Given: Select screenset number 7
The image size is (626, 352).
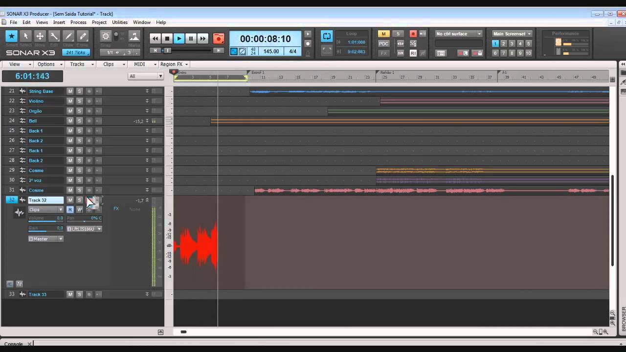Looking at the screenshot, I should (x=504, y=53).
